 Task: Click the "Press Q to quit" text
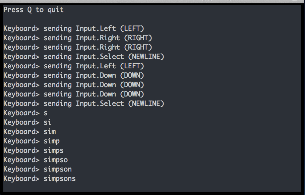[x=34, y=10]
